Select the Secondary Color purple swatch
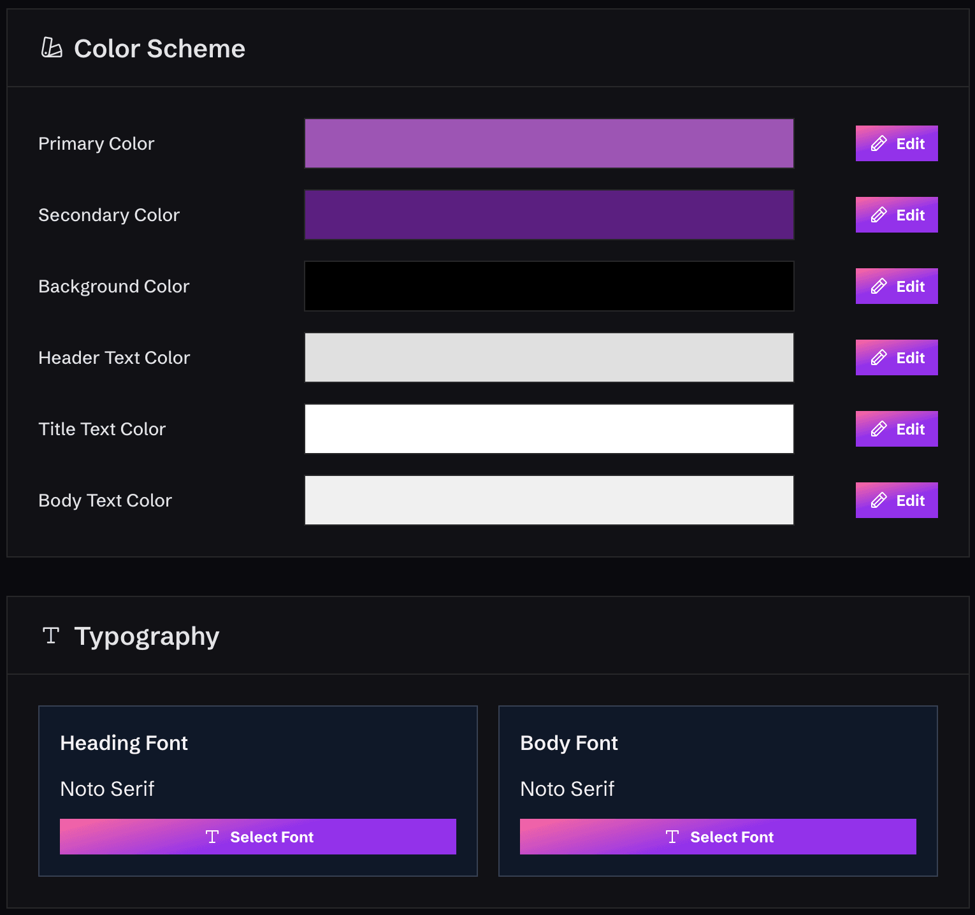This screenshot has width=975, height=915. (549, 215)
